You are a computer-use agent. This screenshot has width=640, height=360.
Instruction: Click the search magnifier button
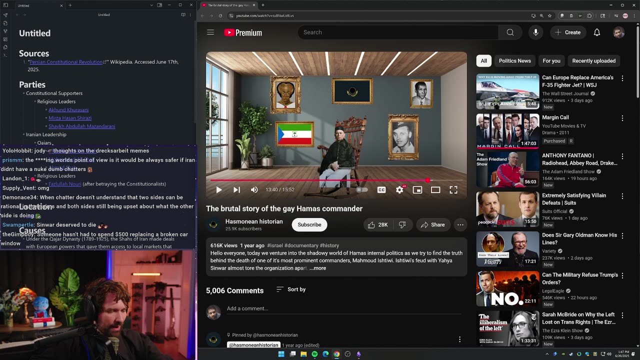(510, 32)
